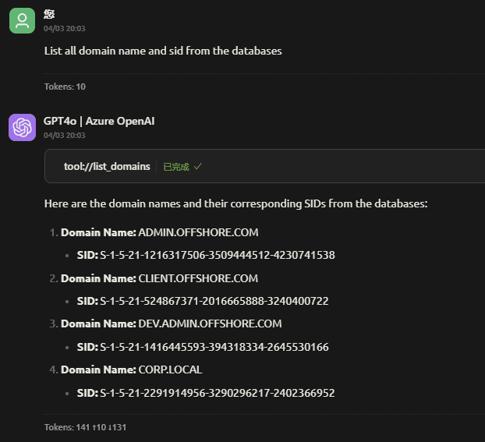Click the purple OpenAI assistant avatar
485x442 pixels.
click(x=22, y=127)
